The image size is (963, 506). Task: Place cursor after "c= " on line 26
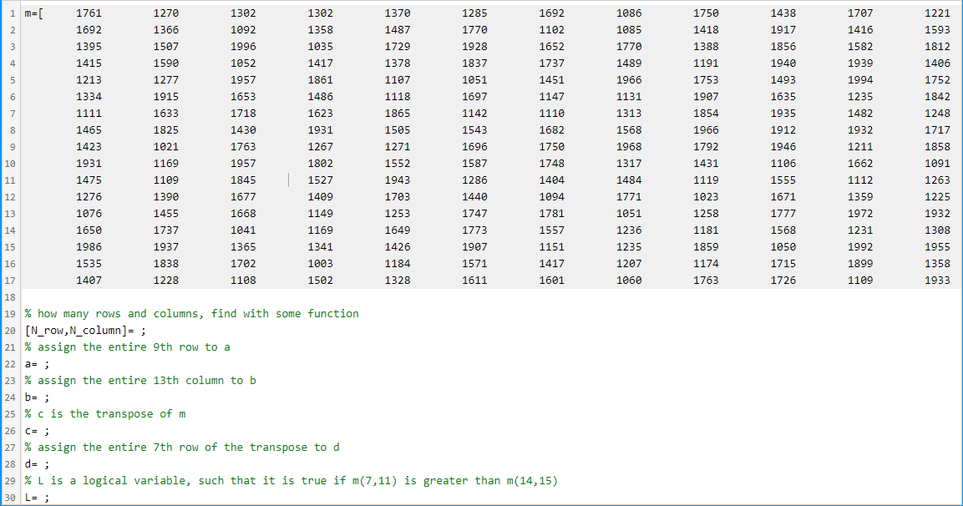(40, 430)
